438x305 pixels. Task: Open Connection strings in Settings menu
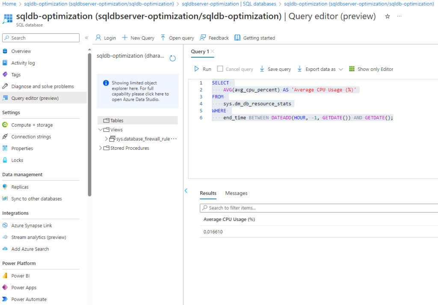31,137
